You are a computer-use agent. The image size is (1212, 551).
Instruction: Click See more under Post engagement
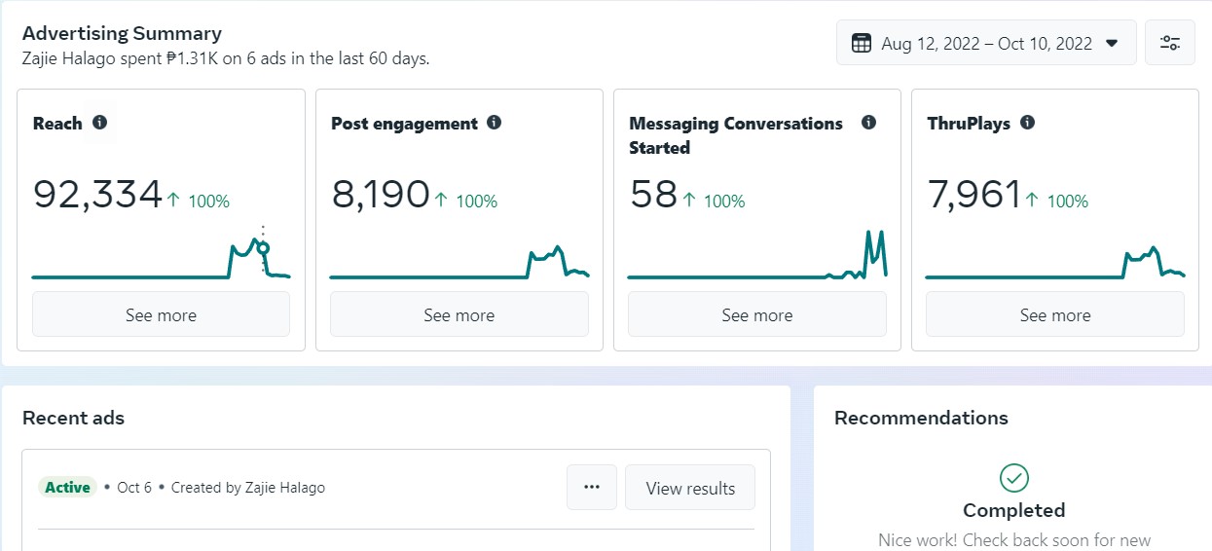coord(459,314)
